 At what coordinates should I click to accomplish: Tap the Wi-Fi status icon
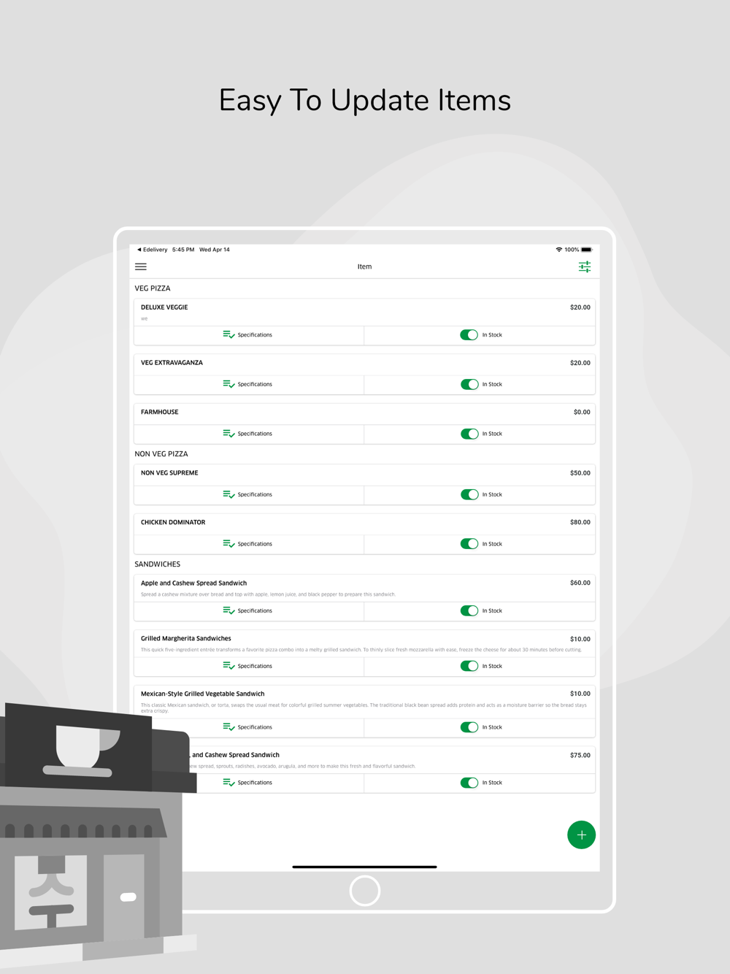tap(559, 250)
